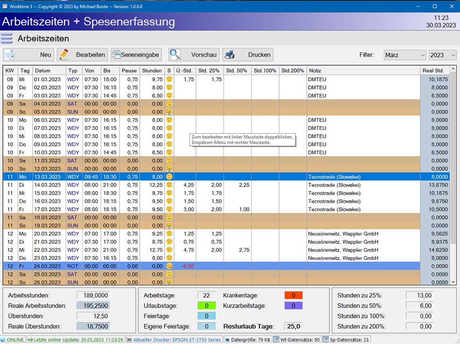Click the smiley icon in the 14.03.2023 row
This screenshot has width=460, height=344.
point(169,185)
